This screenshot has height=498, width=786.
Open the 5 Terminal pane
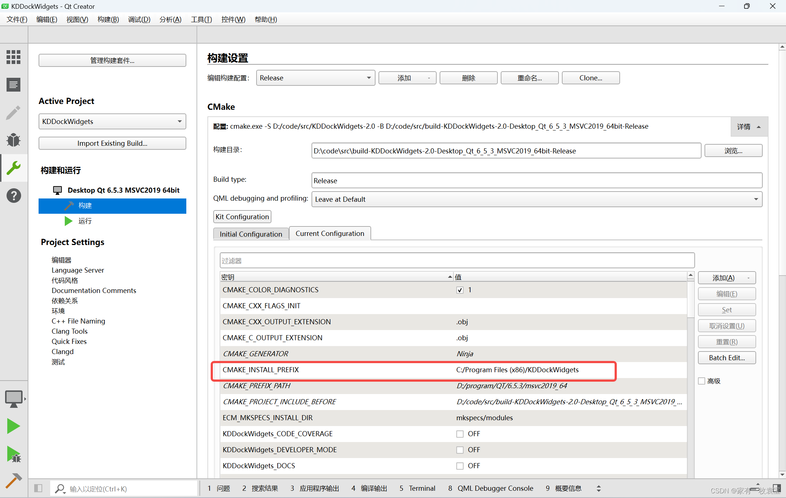(417, 488)
